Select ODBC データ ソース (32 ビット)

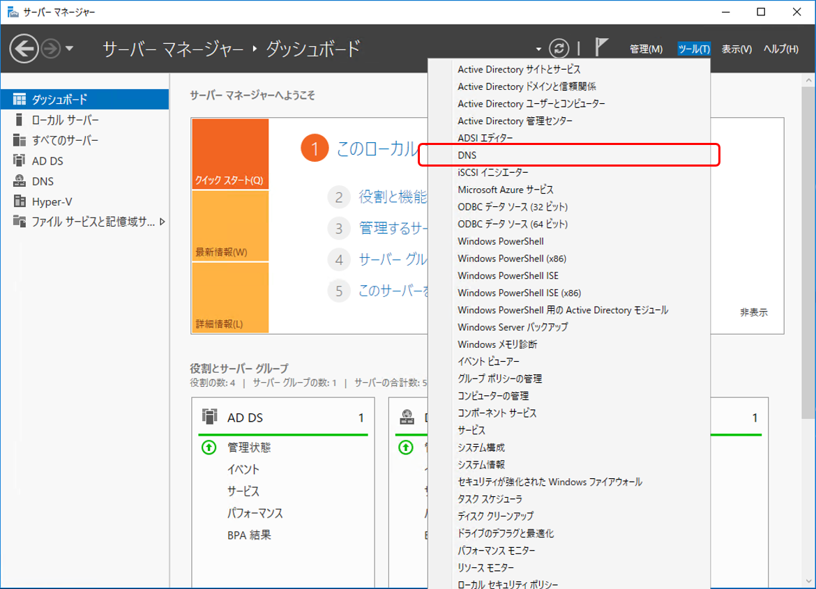pyautogui.click(x=569, y=206)
